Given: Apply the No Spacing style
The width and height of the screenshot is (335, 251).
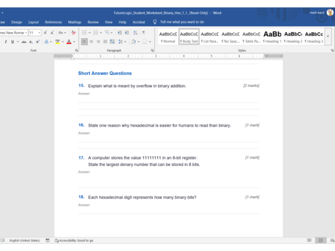Looking at the screenshot, I should click(x=230, y=37).
